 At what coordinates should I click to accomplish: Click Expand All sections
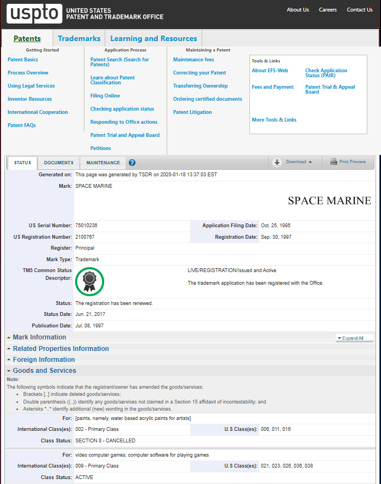[x=355, y=338]
